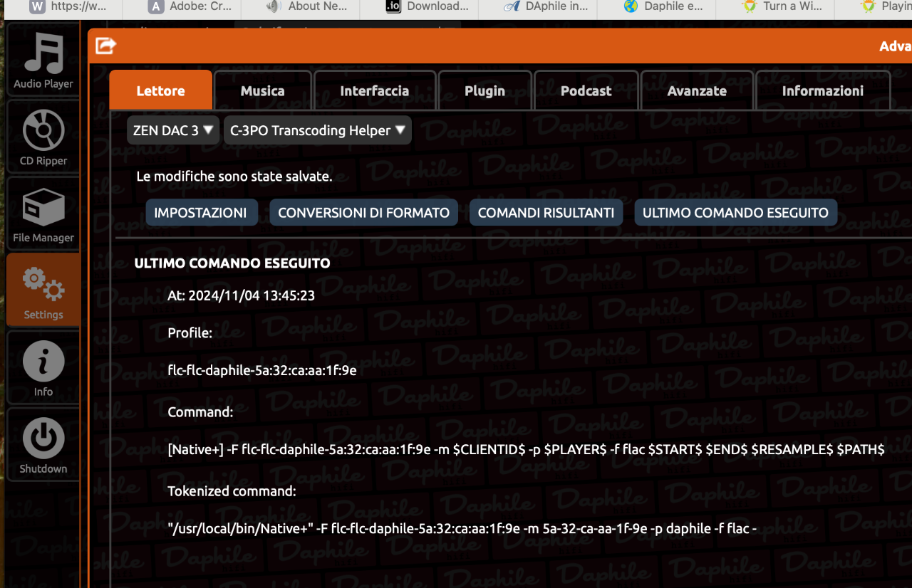This screenshot has height=588, width=912.
Task: Open the Audio Player panel
Action: coord(43,60)
